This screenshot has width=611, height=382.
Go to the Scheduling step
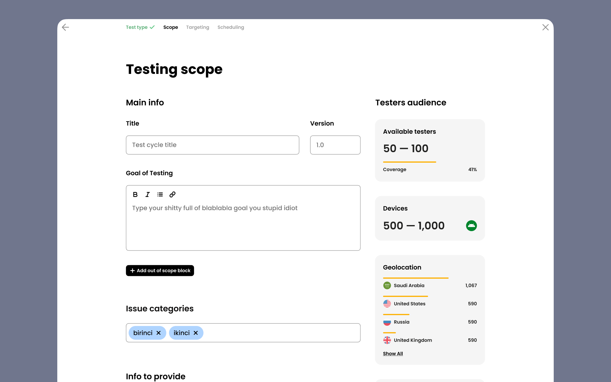[x=231, y=27]
